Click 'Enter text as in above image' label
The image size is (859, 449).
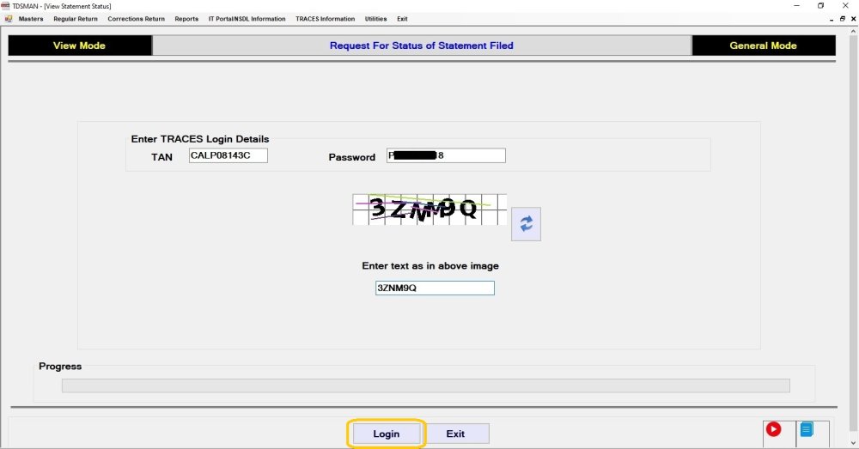pos(430,265)
